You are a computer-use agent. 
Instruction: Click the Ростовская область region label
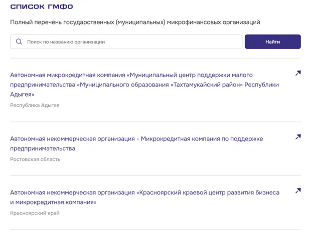pos(35,159)
